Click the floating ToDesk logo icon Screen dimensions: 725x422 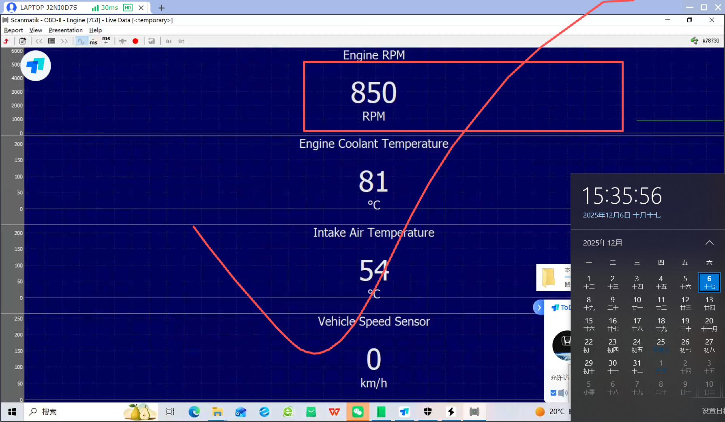click(36, 66)
